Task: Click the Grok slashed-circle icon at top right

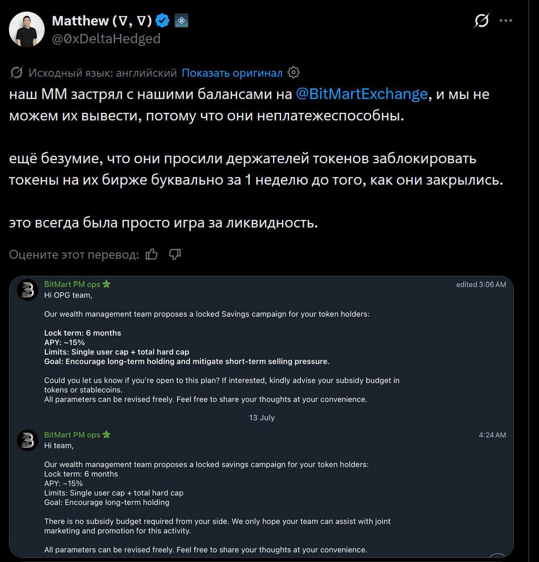Action: pyautogui.click(x=481, y=21)
